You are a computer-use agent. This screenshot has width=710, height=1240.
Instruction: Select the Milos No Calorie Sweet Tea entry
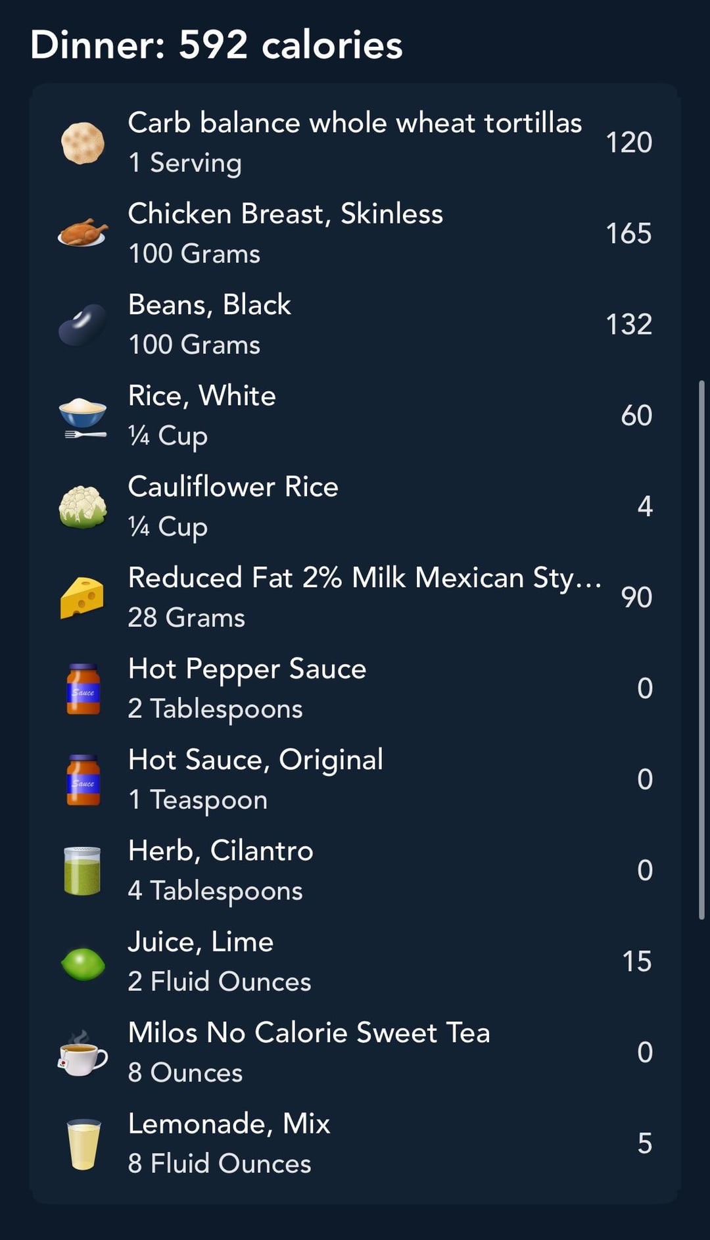click(x=355, y=1053)
